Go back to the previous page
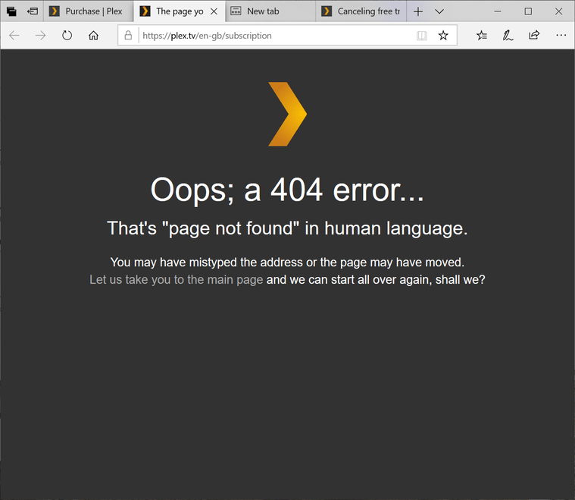 [14, 35]
